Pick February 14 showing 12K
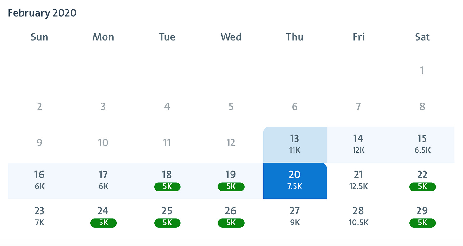463x246 pixels. [358, 144]
